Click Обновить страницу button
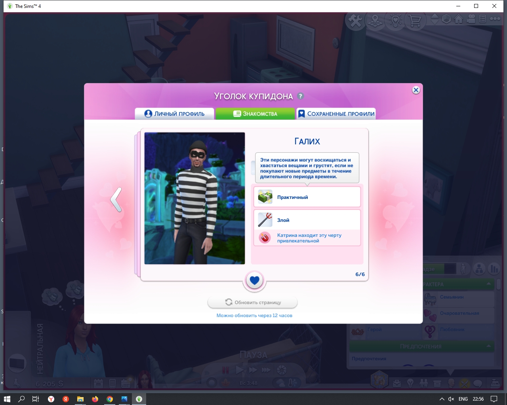This screenshot has height=405, width=507. pyautogui.click(x=253, y=303)
